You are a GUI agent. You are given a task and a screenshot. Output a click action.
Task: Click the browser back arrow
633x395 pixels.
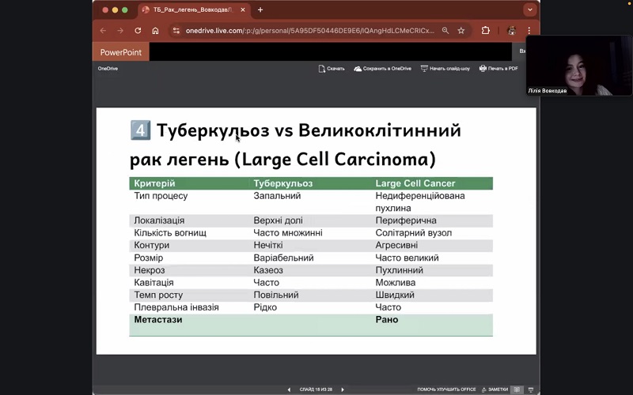(x=103, y=31)
